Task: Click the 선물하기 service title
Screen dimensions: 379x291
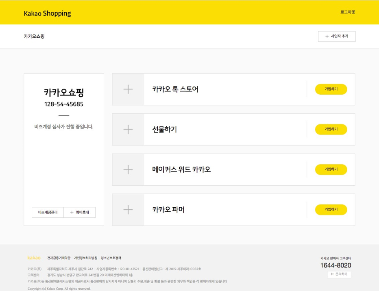Action: click(x=165, y=129)
